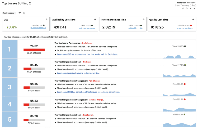
Task: Click the rank 5 blue tile
Action: click(10, 119)
